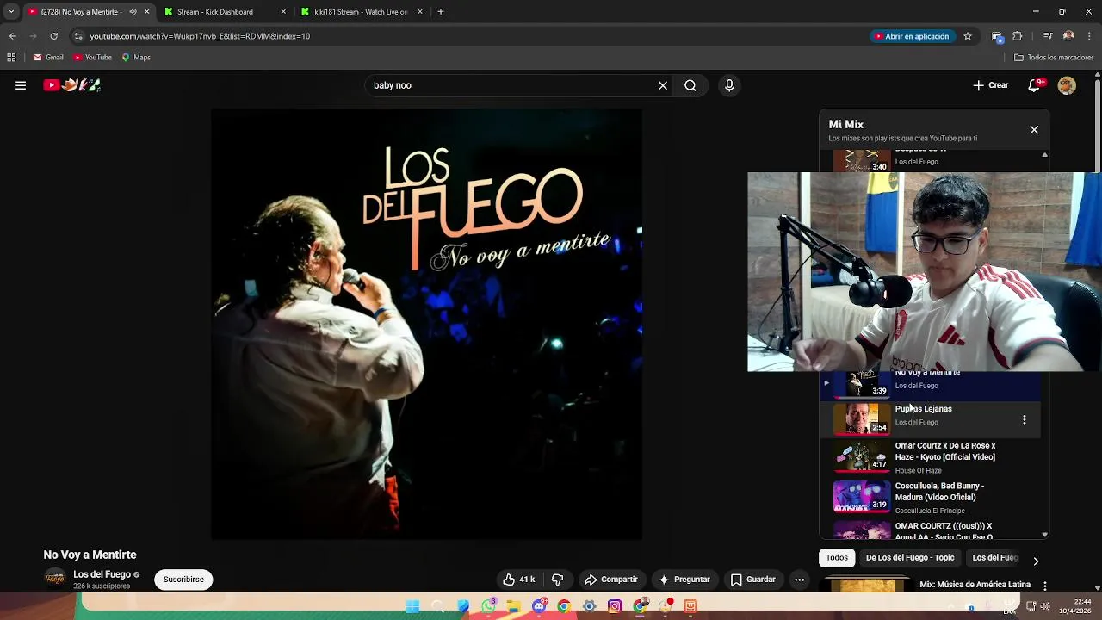
Task: Dislike the video with thumbs down
Action: pos(558,580)
